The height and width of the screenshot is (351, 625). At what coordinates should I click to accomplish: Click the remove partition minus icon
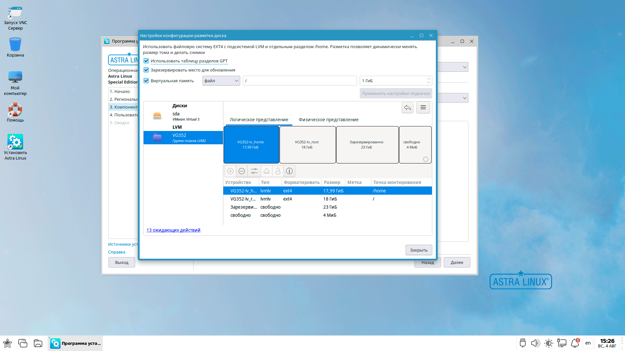(x=242, y=171)
